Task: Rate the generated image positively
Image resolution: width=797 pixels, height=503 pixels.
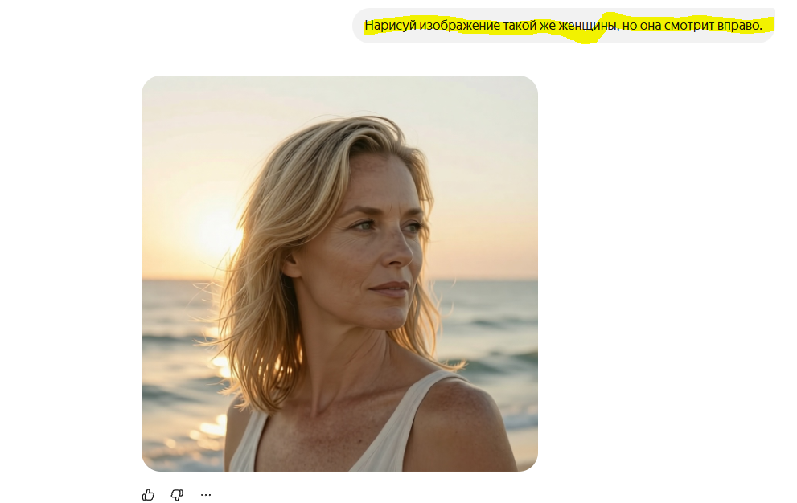Action: tap(148, 494)
